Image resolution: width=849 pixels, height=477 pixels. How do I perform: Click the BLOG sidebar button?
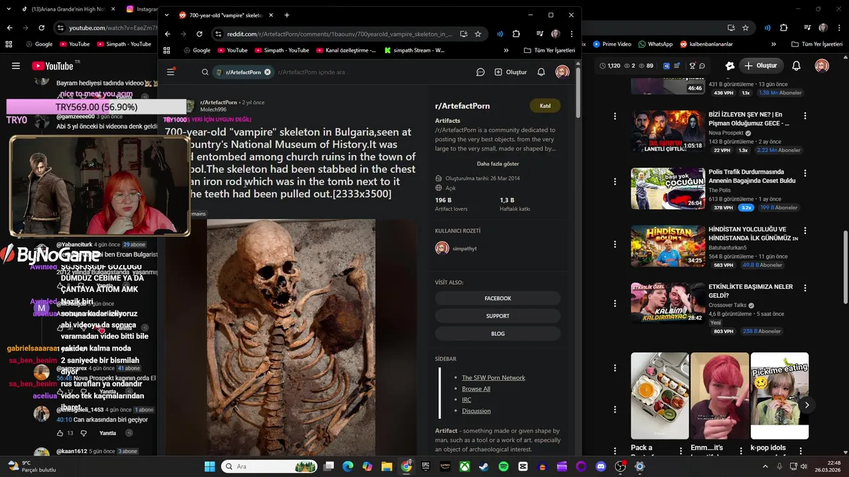(x=497, y=334)
